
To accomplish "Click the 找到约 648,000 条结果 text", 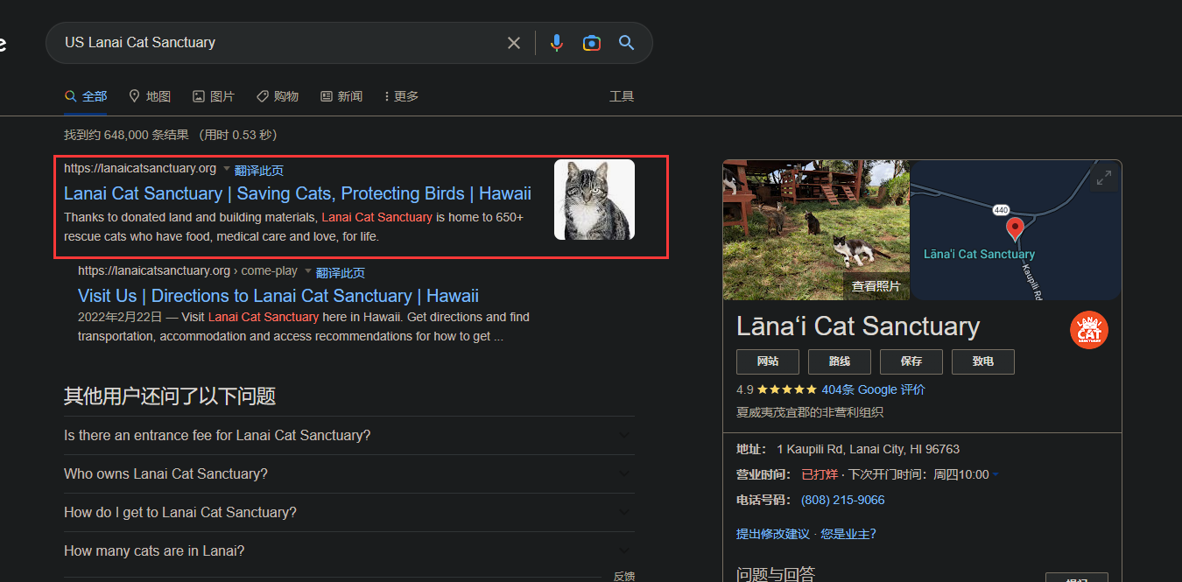I will 127,135.
